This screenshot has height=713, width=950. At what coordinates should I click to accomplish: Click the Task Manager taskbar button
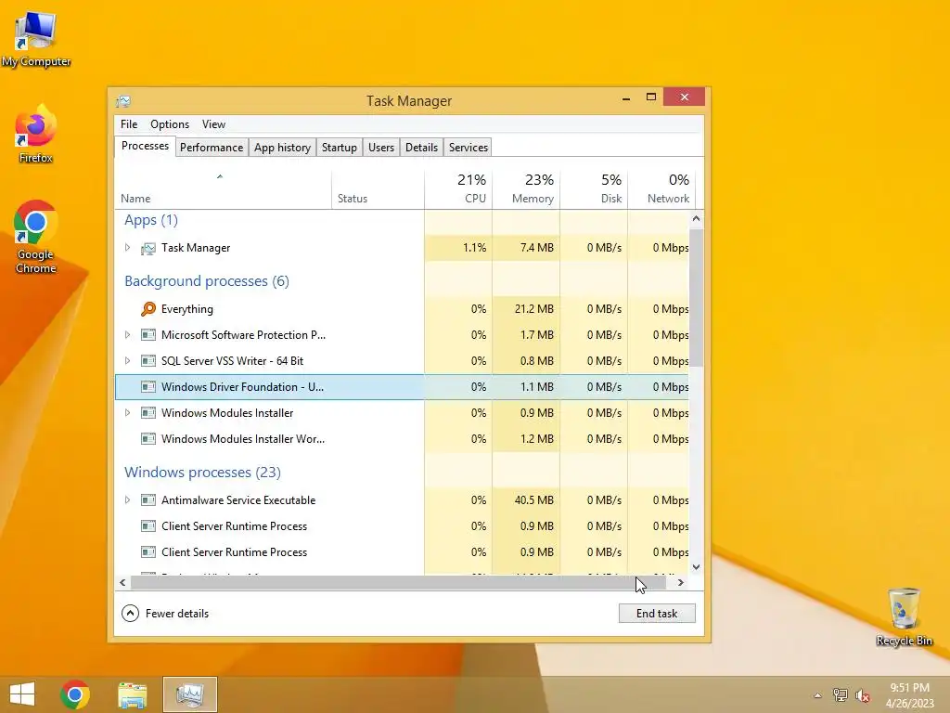[x=189, y=694]
